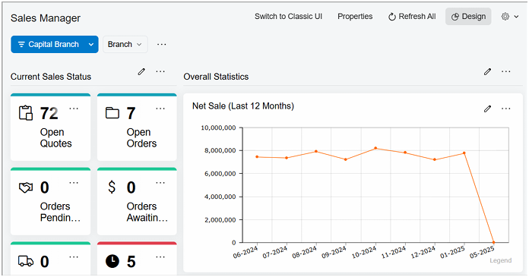Open the ellipsis menu on the clock card
Image resolution: width=529 pixels, height=277 pixels.
coord(160,257)
